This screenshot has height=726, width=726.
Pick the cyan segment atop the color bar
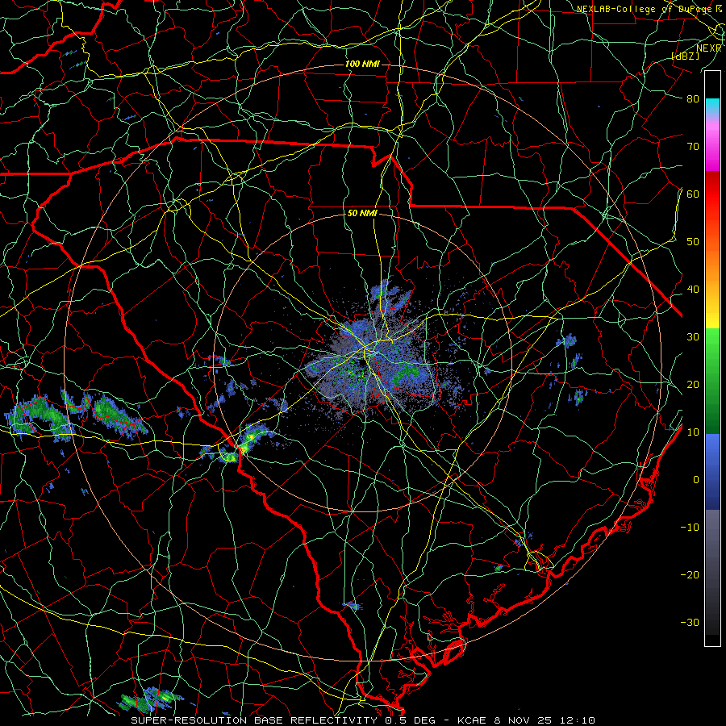click(712, 104)
